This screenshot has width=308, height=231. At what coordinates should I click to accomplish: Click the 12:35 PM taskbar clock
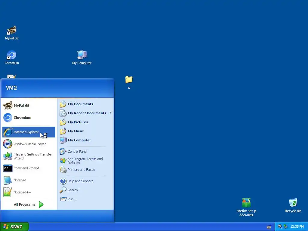click(x=297, y=227)
